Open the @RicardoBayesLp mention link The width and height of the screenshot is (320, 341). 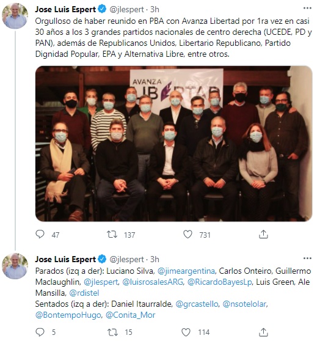coord(220,282)
